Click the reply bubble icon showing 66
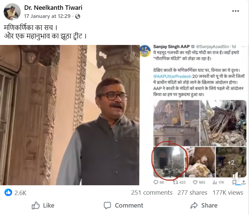The height and width of the screenshot is (215, 249). coord(156,182)
